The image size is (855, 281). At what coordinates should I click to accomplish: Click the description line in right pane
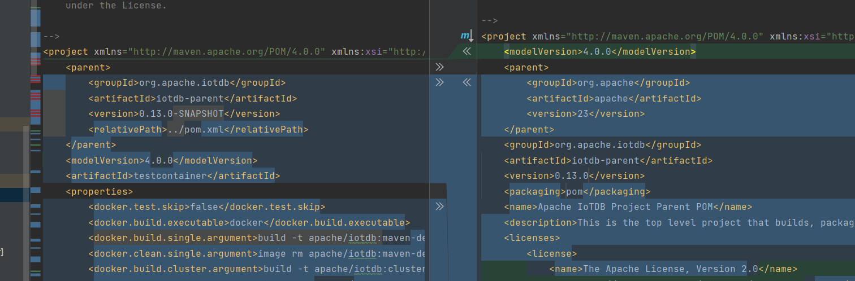pos(679,222)
